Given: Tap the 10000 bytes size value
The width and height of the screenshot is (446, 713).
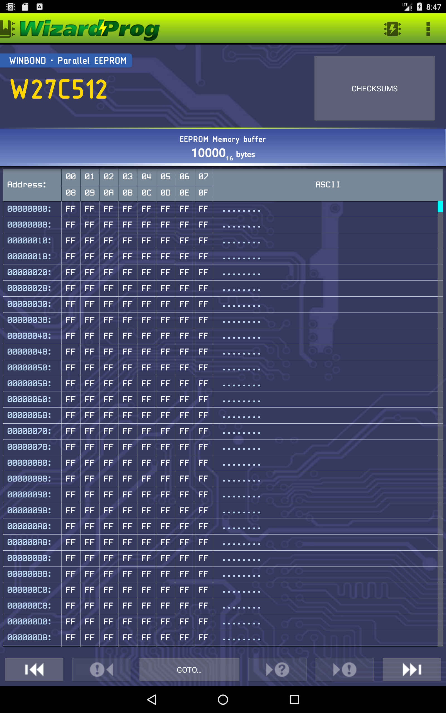Looking at the screenshot, I should [223, 153].
